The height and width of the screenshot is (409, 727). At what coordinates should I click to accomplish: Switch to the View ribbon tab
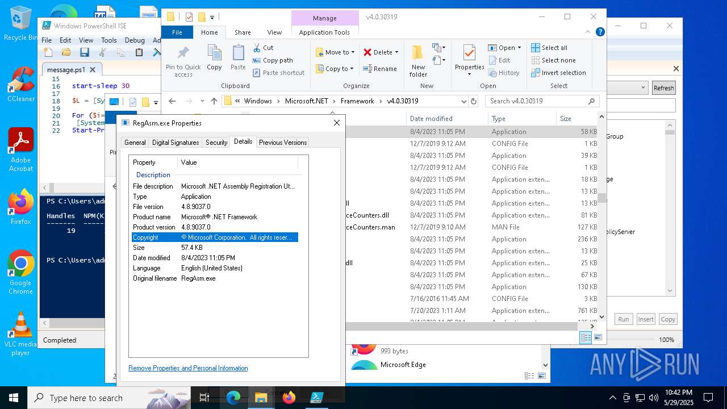(x=274, y=32)
